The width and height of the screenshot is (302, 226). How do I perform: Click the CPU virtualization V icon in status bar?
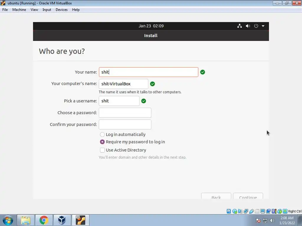coord(274,211)
